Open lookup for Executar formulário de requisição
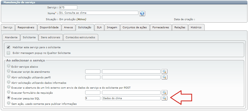Image resolution: width=248 pixels, height=111 pixels. (164, 93)
